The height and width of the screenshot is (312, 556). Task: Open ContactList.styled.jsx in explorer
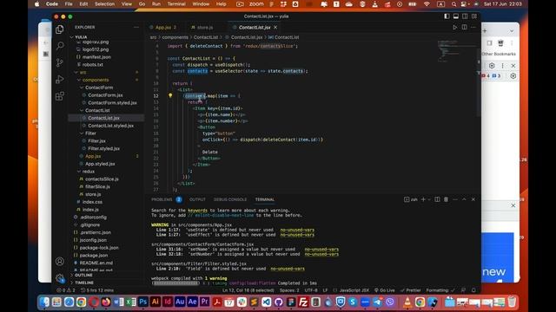coord(110,126)
